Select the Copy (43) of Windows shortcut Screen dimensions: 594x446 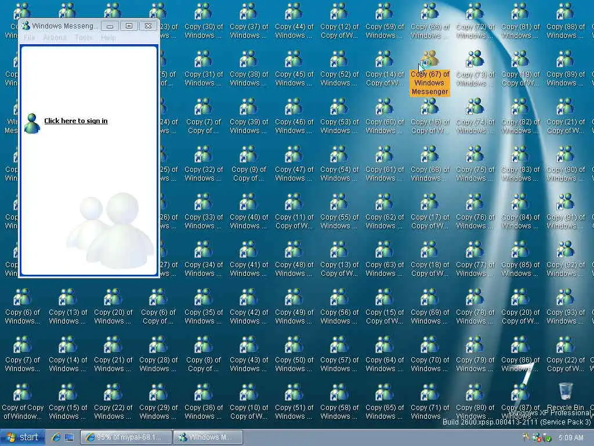(x=249, y=354)
